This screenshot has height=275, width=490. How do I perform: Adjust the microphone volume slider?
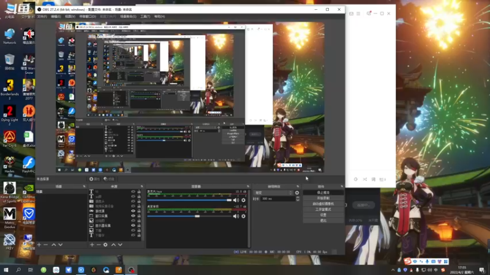pyautogui.click(x=189, y=200)
